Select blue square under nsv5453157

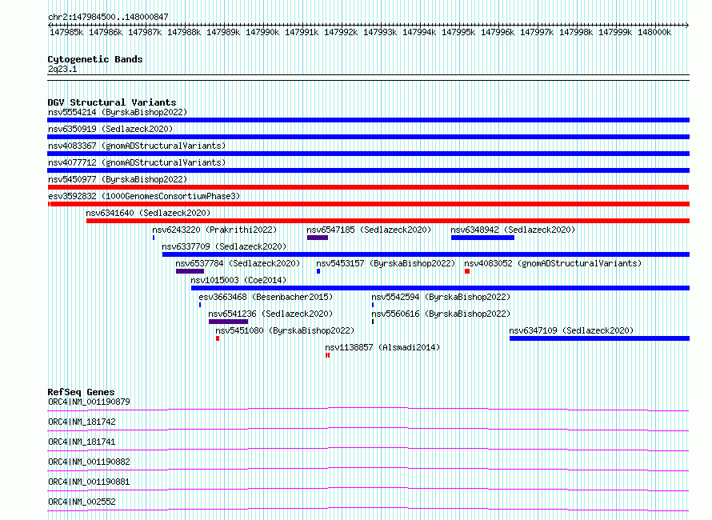318,271
